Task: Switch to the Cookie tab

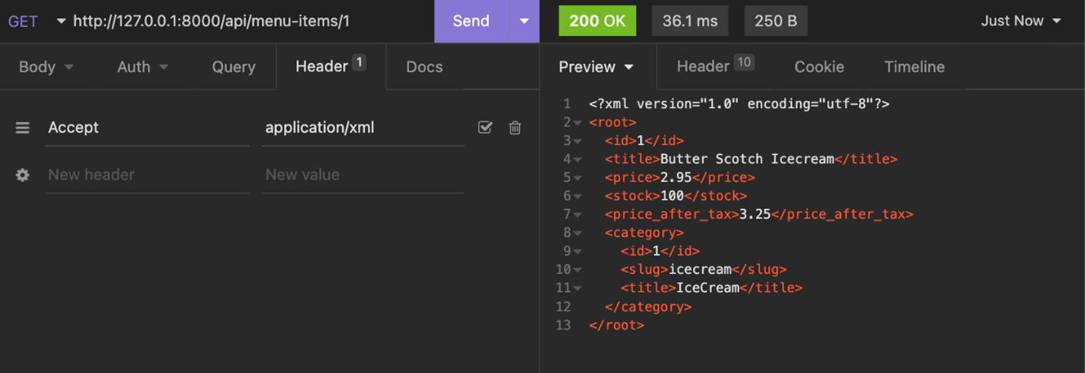Action: (x=819, y=67)
